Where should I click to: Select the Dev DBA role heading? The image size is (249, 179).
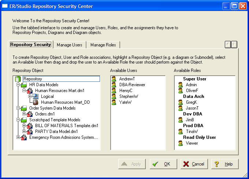click(193, 114)
